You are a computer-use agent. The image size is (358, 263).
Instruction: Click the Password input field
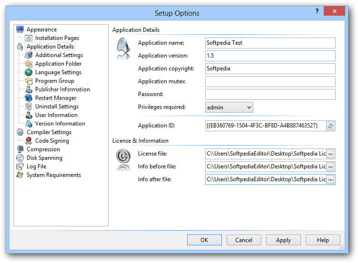(270, 94)
